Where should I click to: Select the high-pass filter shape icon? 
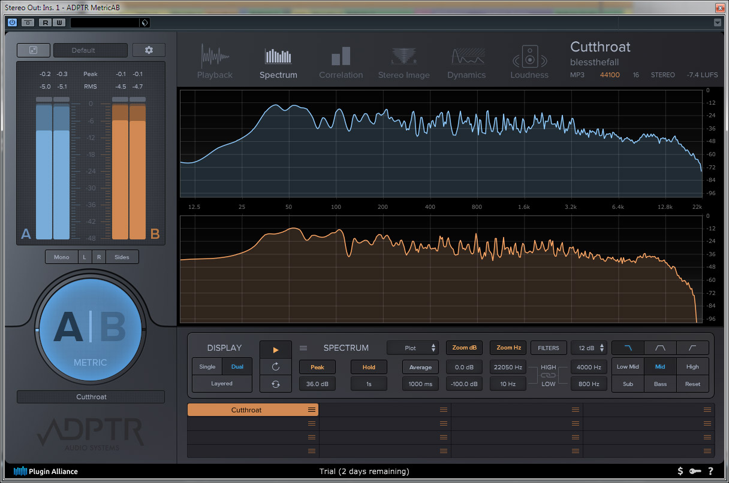pos(692,348)
